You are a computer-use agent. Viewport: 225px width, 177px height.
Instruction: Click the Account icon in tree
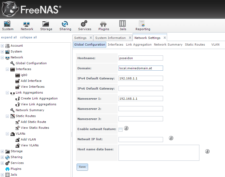tap(7, 46)
